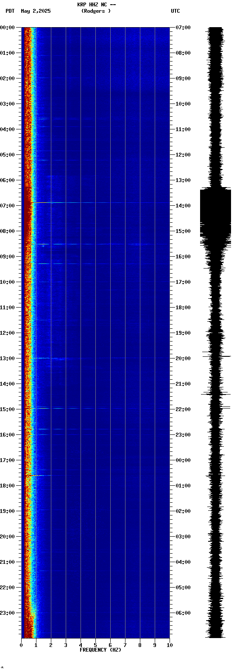The image size is (234, 672).
Task: Click the large seismogram burst near 14:00 UTC
Action: pos(216,214)
